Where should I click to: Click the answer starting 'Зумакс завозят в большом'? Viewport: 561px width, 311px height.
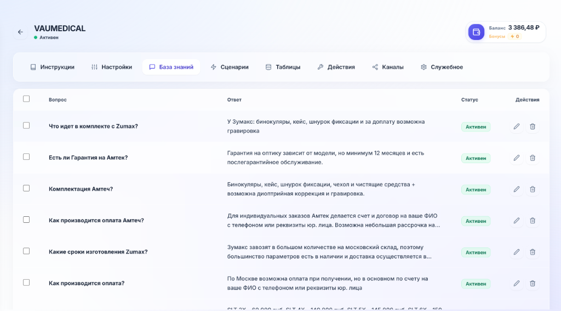click(329, 252)
